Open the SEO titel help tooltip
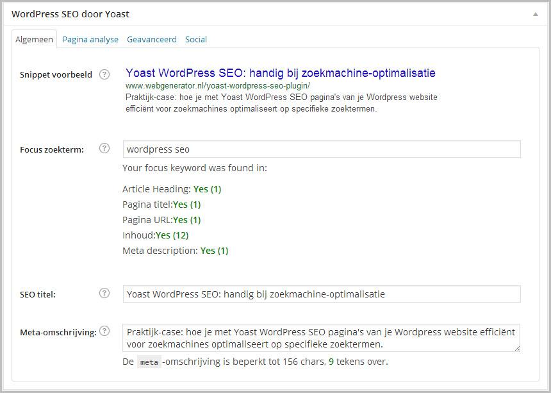This screenshot has width=551, height=393. coord(104,293)
